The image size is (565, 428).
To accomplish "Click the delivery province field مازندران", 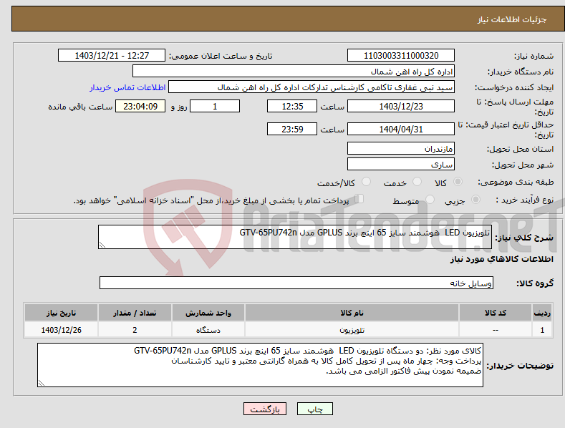I will [401, 148].
